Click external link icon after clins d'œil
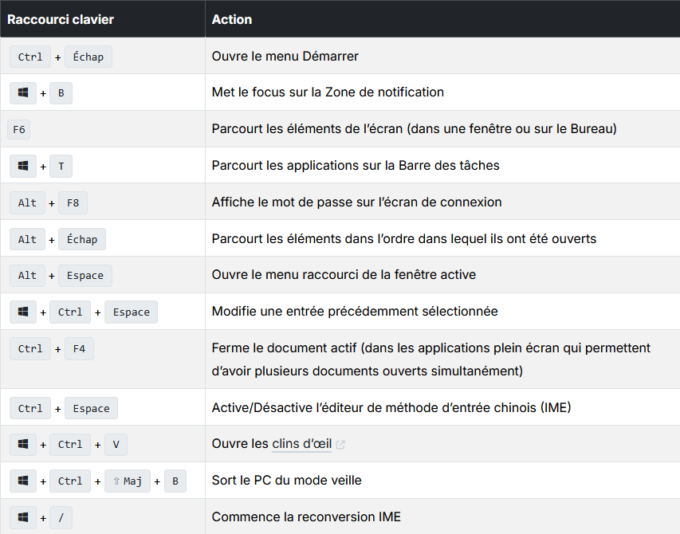680x534 pixels. click(340, 444)
